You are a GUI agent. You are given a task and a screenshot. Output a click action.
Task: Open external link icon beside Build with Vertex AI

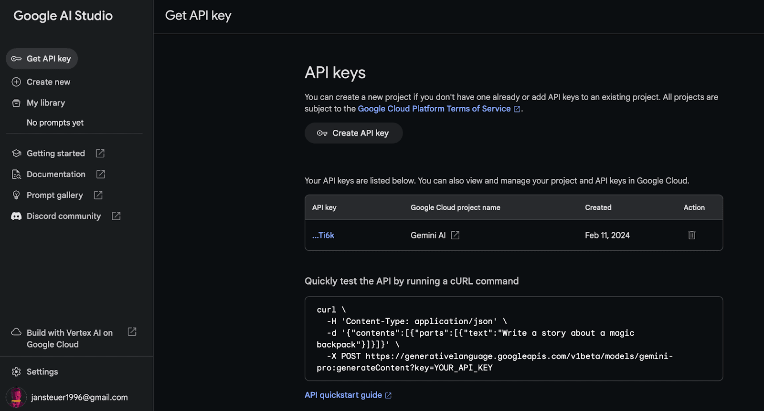[x=132, y=332]
